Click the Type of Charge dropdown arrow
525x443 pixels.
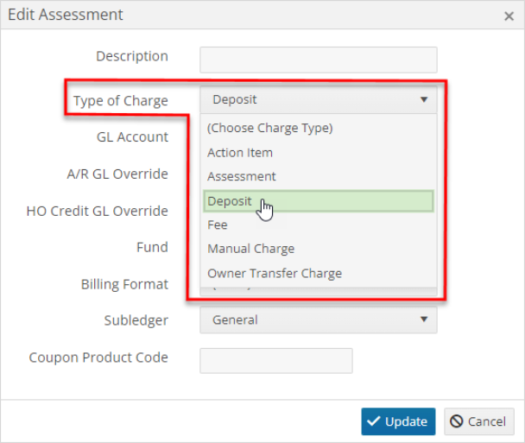[x=424, y=99]
